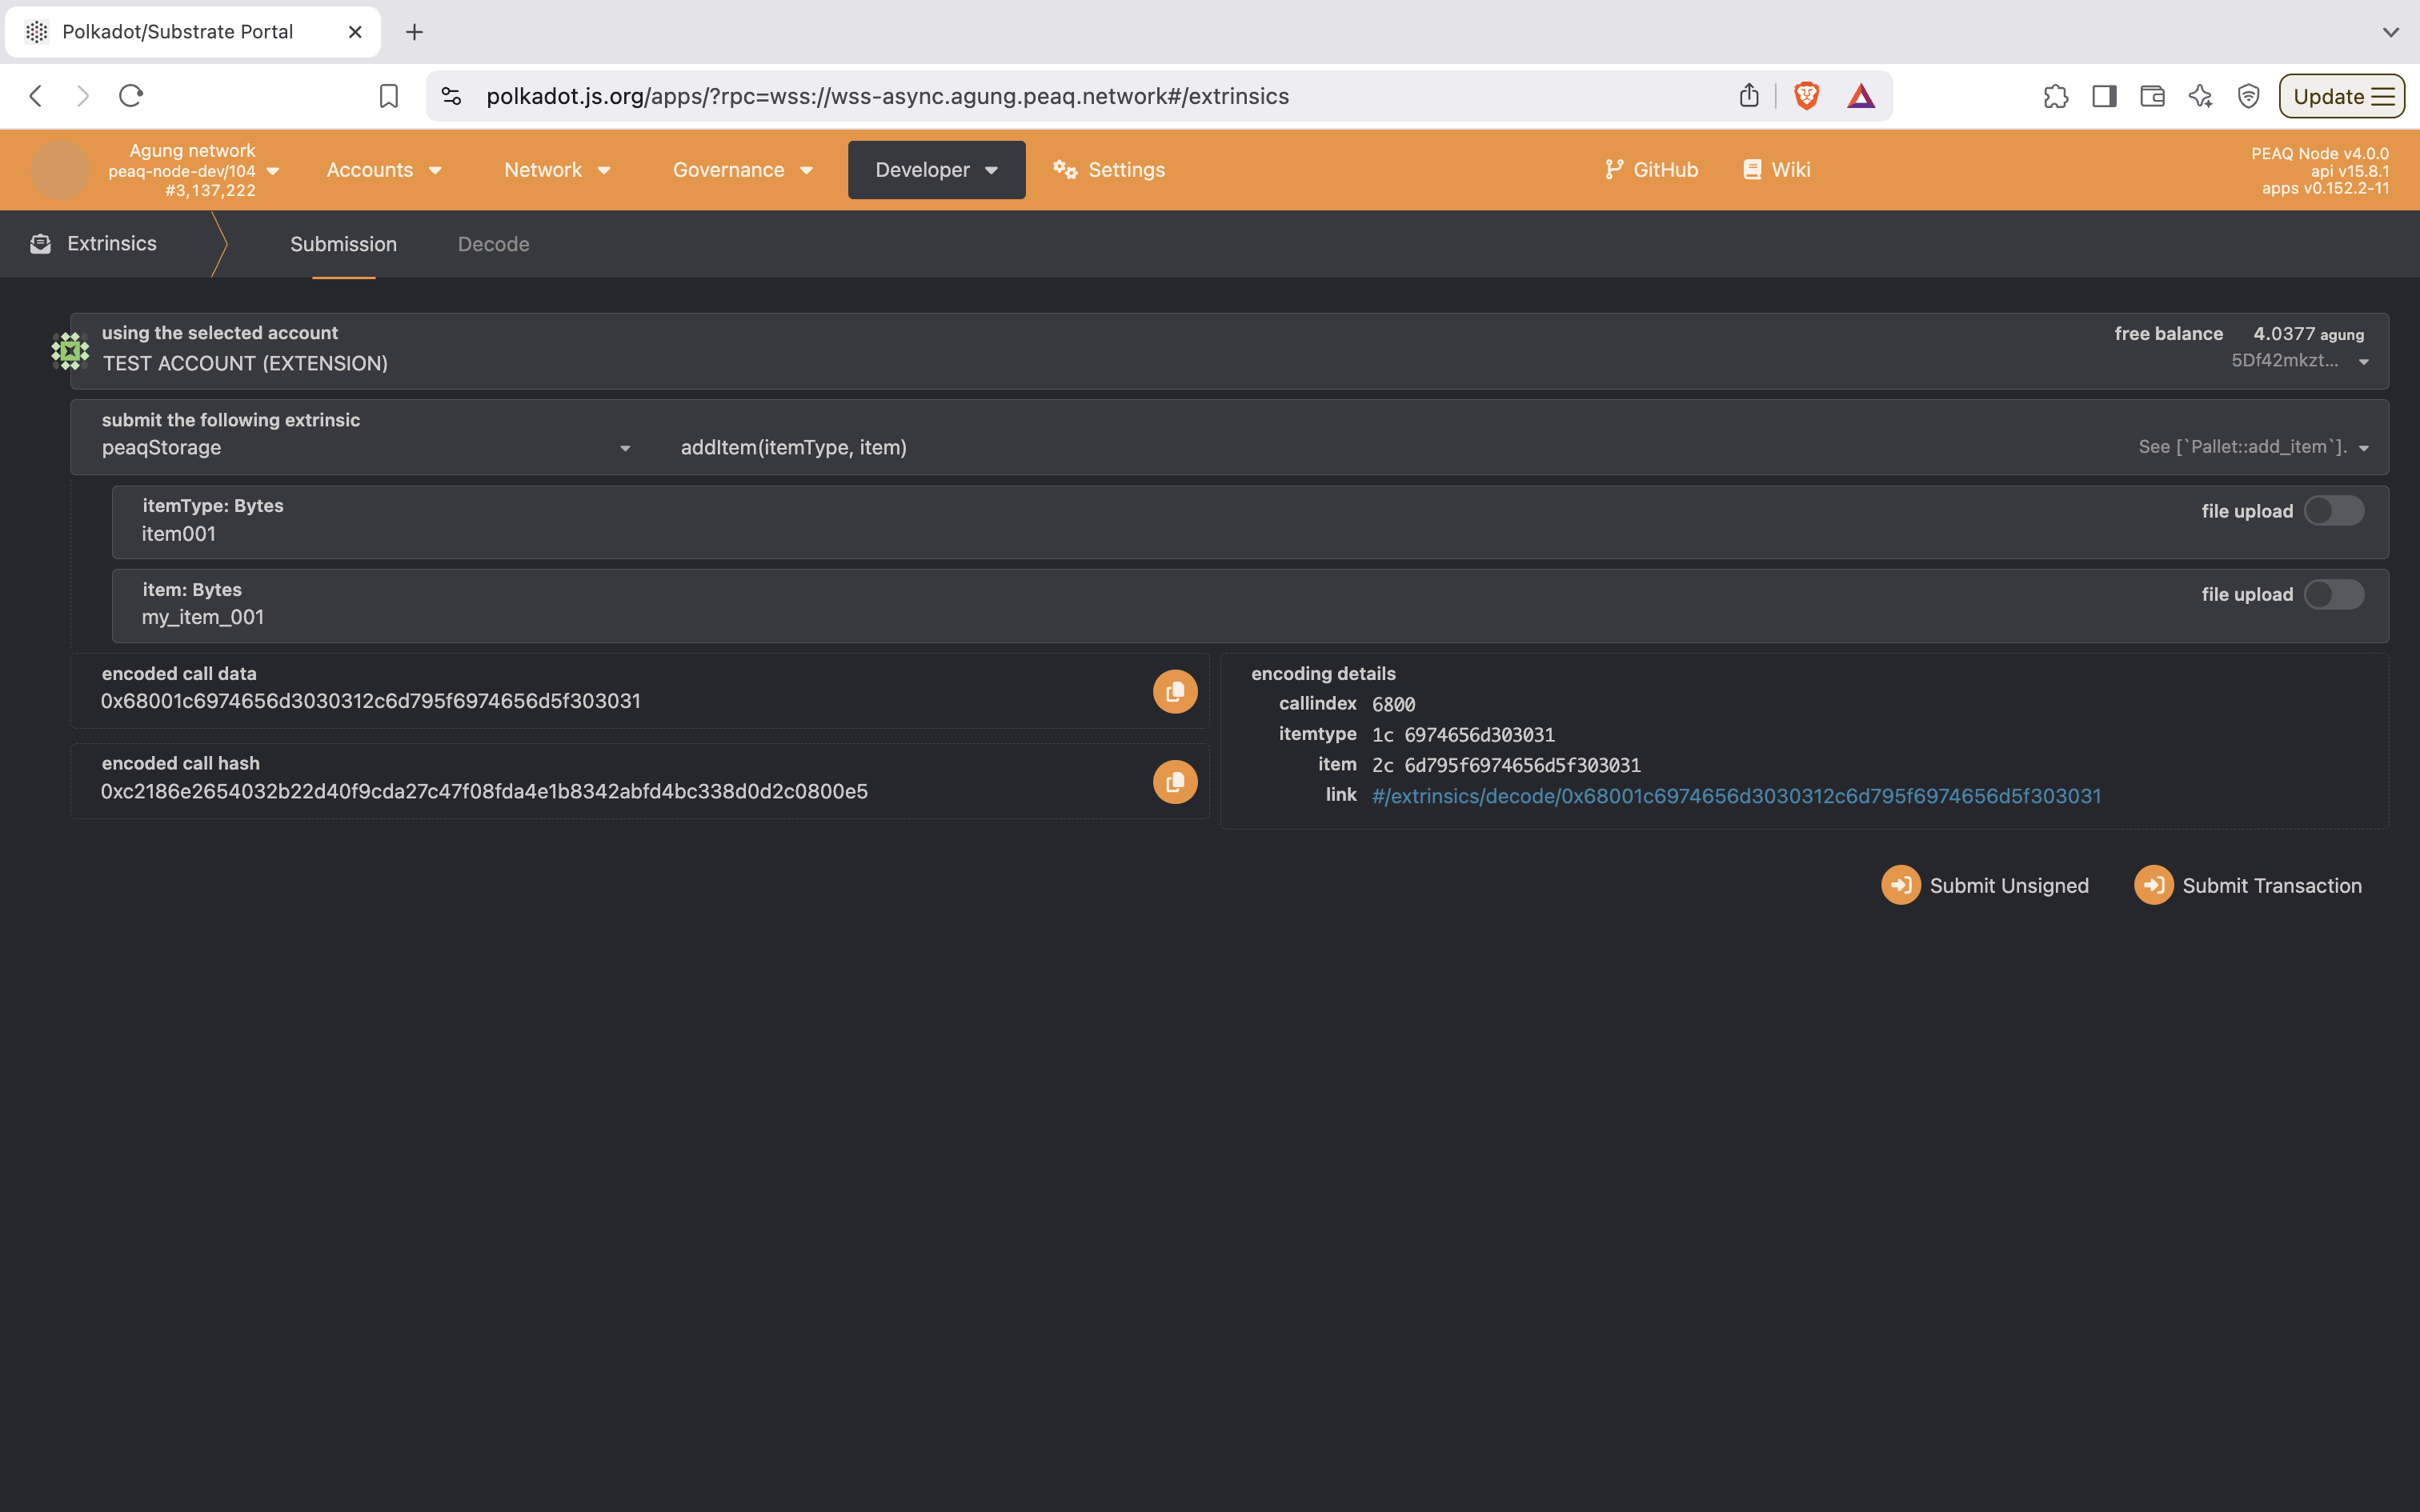Open browser extensions puzzle icon
Image resolution: width=2420 pixels, height=1512 pixels.
pos(2055,96)
